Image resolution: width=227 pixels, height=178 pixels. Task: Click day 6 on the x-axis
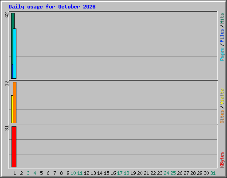[x=48, y=173]
